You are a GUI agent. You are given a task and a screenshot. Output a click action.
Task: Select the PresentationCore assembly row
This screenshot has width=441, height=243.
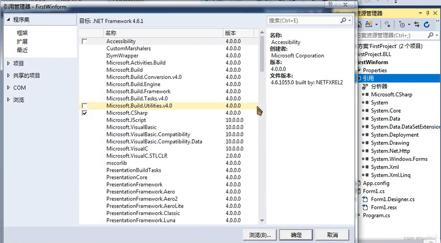pyautogui.click(x=169, y=177)
